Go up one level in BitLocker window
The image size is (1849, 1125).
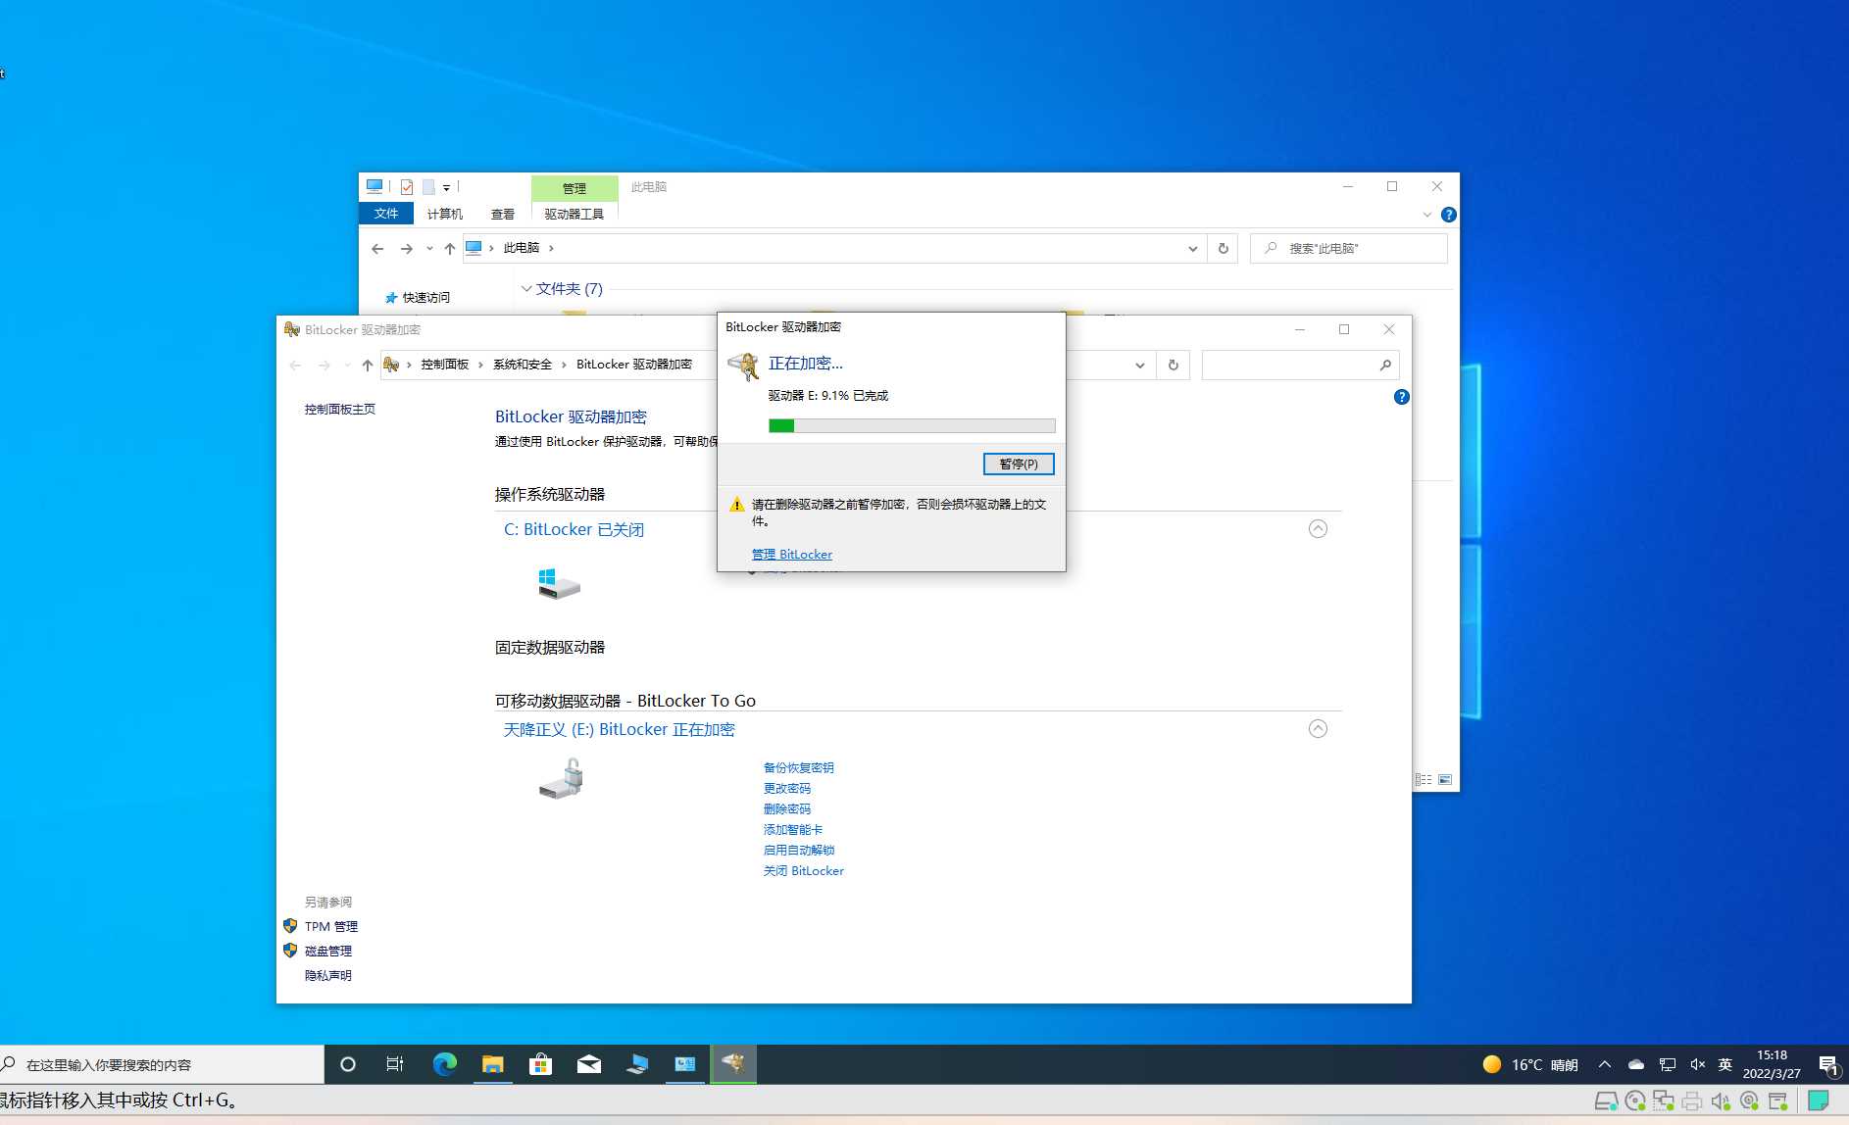[x=368, y=365]
